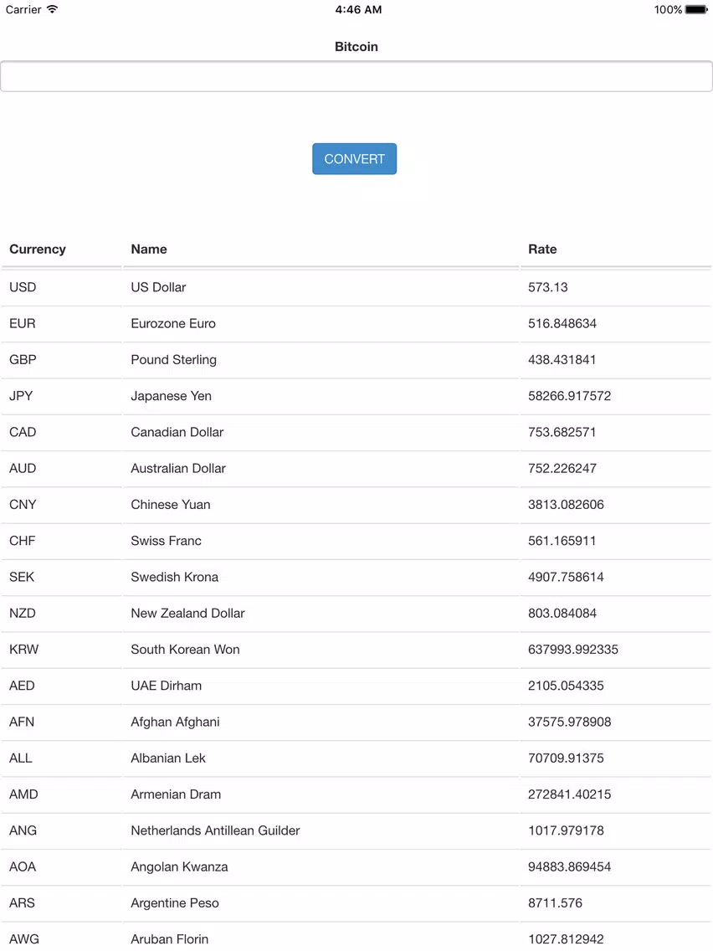Select the 8711.576 rate value

[555, 903]
